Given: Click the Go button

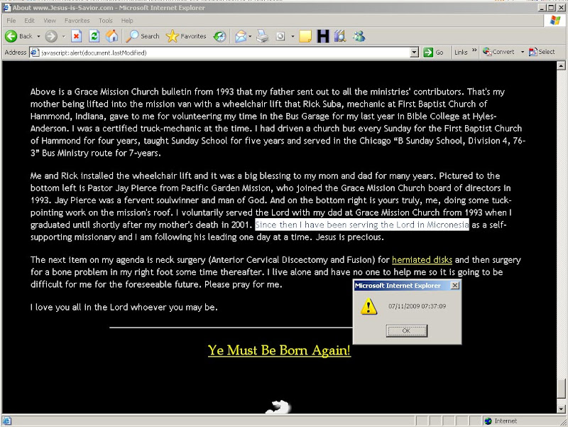Looking at the screenshot, I should click(434, 53).
